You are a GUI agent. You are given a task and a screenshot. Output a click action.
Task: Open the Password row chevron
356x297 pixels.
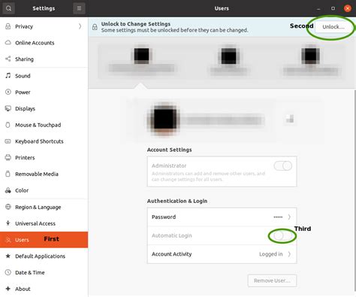[289, 217]
